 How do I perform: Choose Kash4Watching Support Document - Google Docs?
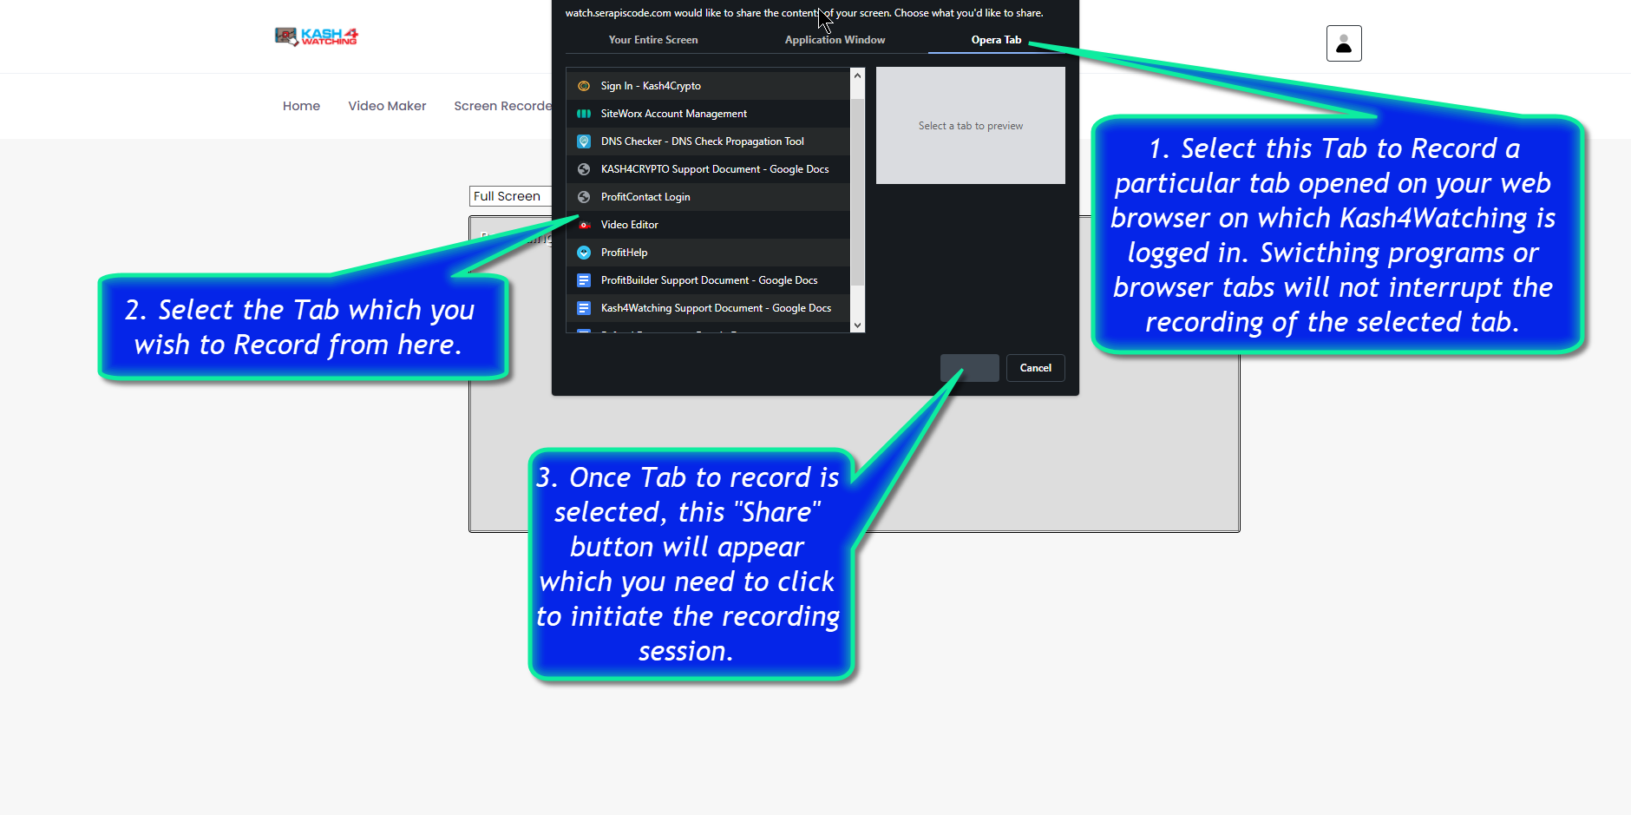(x=708, y=308)
